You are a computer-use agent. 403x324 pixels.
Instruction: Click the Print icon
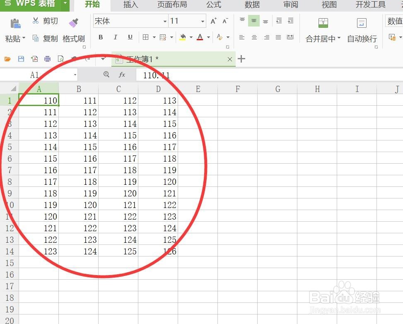[47, 59]
